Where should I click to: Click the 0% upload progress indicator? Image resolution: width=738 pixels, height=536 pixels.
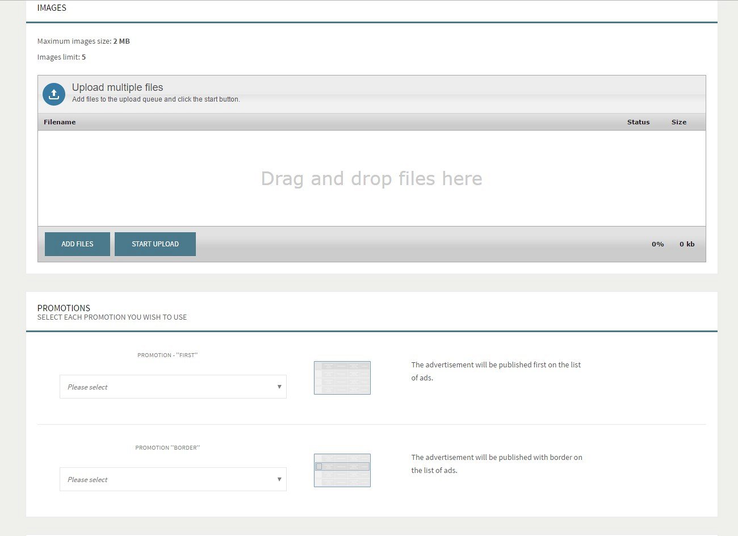[657, 244]
